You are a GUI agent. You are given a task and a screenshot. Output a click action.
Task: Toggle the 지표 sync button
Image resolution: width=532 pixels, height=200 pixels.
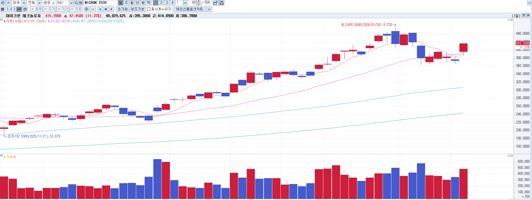point(76,9)
